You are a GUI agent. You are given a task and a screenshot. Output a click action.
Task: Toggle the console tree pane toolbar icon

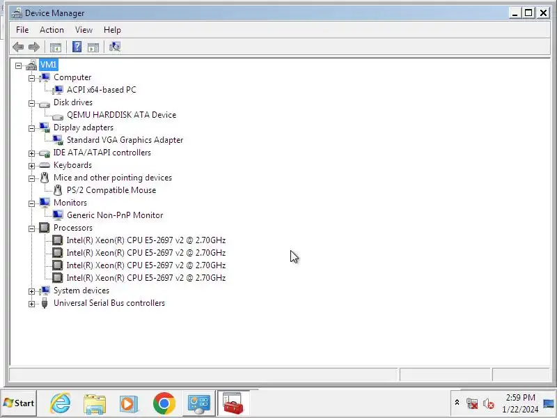[x=56, y=47]
